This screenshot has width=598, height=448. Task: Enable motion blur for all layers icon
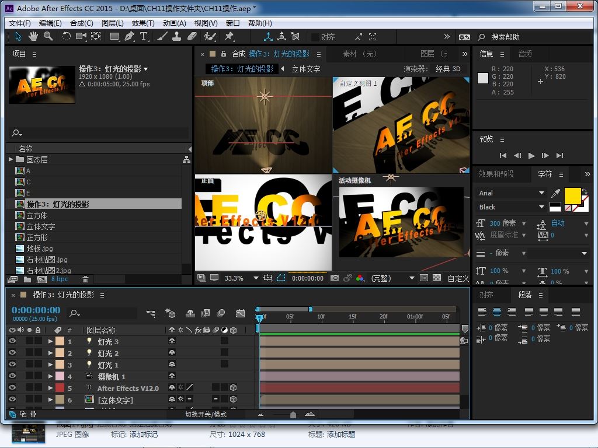point(221,313)
